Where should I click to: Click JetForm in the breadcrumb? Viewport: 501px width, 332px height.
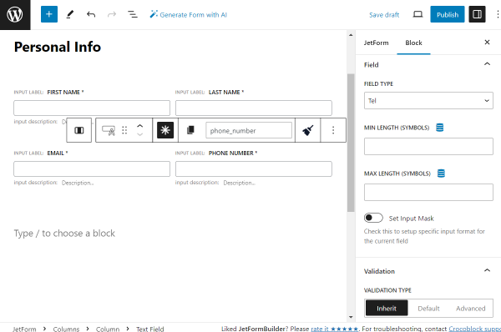tap(24, 329)
